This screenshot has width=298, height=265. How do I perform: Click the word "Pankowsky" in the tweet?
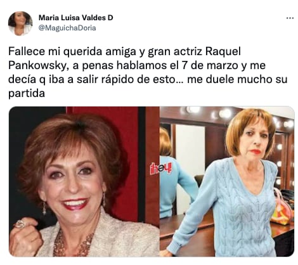point(37,66)
